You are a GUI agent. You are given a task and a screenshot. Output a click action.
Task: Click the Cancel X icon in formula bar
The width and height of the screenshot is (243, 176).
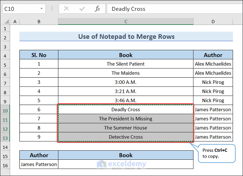[x=67, y=9]
